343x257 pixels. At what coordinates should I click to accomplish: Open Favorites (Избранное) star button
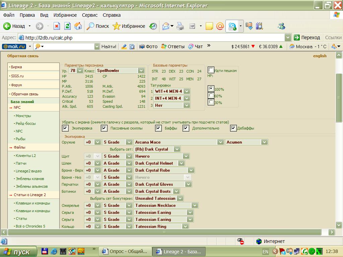coord(129,26)
